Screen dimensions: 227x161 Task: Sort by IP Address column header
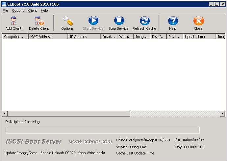(85, 37)
